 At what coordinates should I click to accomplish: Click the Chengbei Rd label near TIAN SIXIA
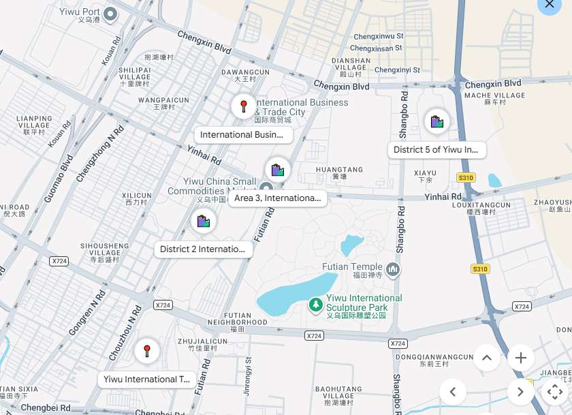click(x=46, y=408)
